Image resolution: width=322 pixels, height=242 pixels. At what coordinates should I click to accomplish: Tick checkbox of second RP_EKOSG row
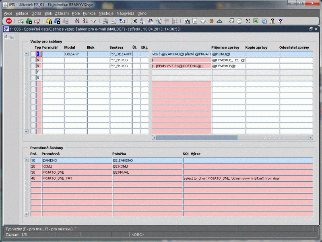[33, 66]
